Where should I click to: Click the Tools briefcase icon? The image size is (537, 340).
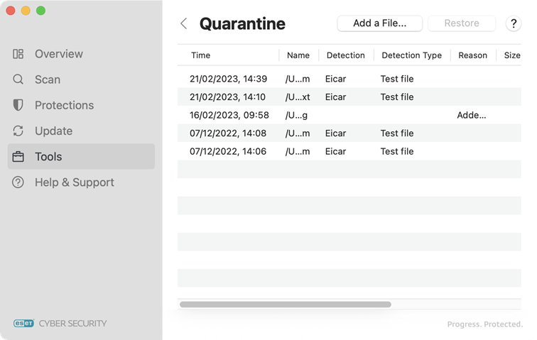click(18, 156)
